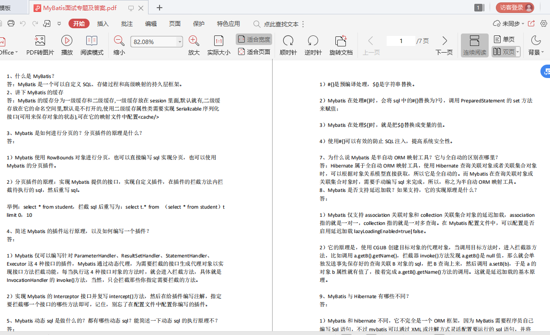Select the 开始 ribbon tab

79,23
